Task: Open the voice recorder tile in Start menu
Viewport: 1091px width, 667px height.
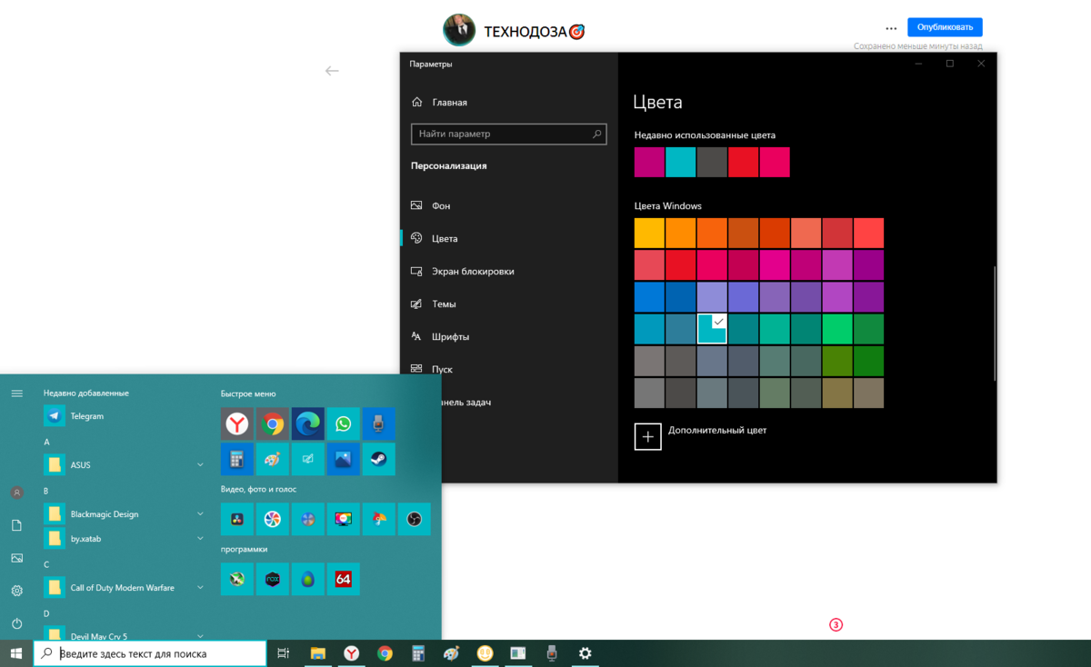Action: 378,423
